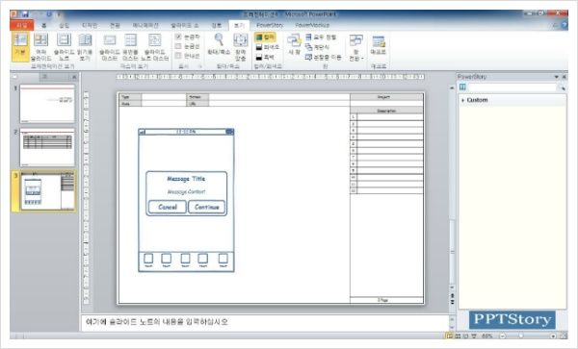Image resolution: width=578 pixels, height=349 pixels.
Task: Open the 창 전환 switch windows dropdown
Action: (x=356, y=48)
